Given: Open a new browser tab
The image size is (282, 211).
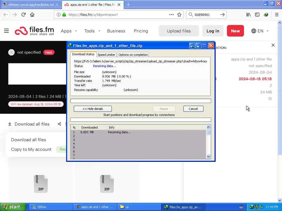Looking at the screenshot, I should coord(128,4).
